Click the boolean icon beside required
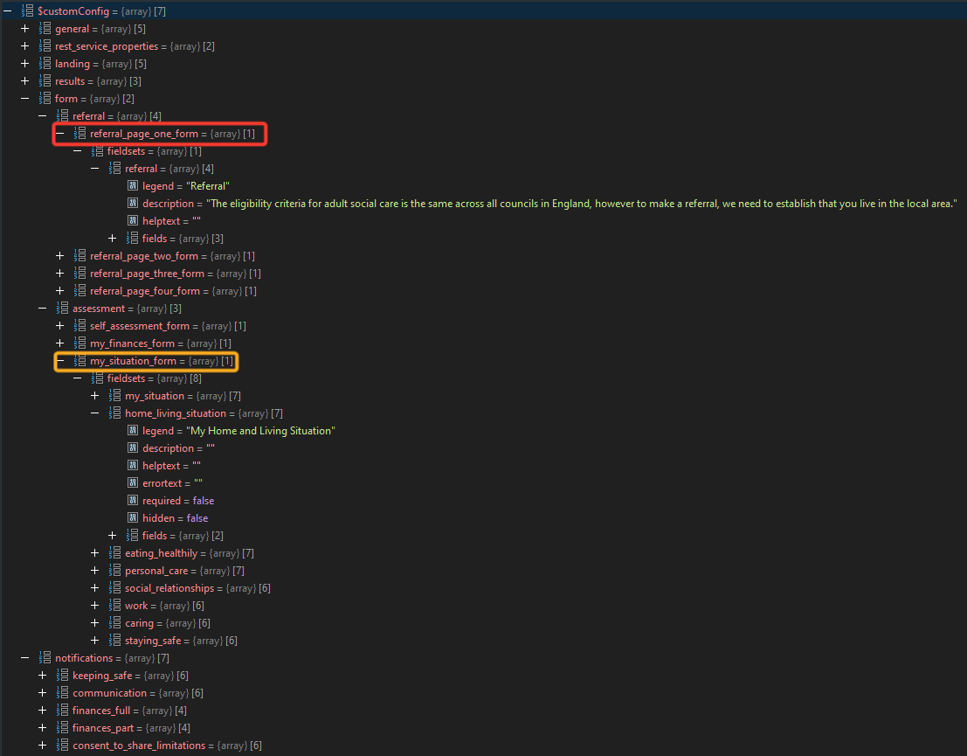This screenshot has height=756, width=967. click(x=133, y=501)
